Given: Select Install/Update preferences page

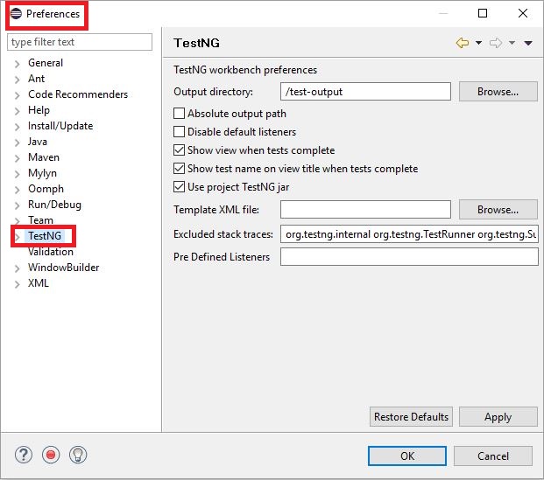Looking at the screenshot, I should [x=60, y=126].
